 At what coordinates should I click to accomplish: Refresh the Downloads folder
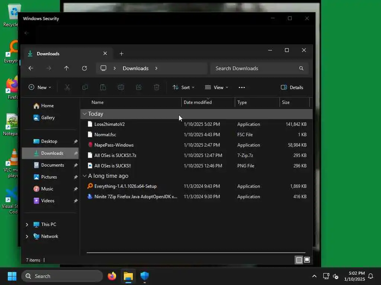pyautogui.click(x=84, y=68)
